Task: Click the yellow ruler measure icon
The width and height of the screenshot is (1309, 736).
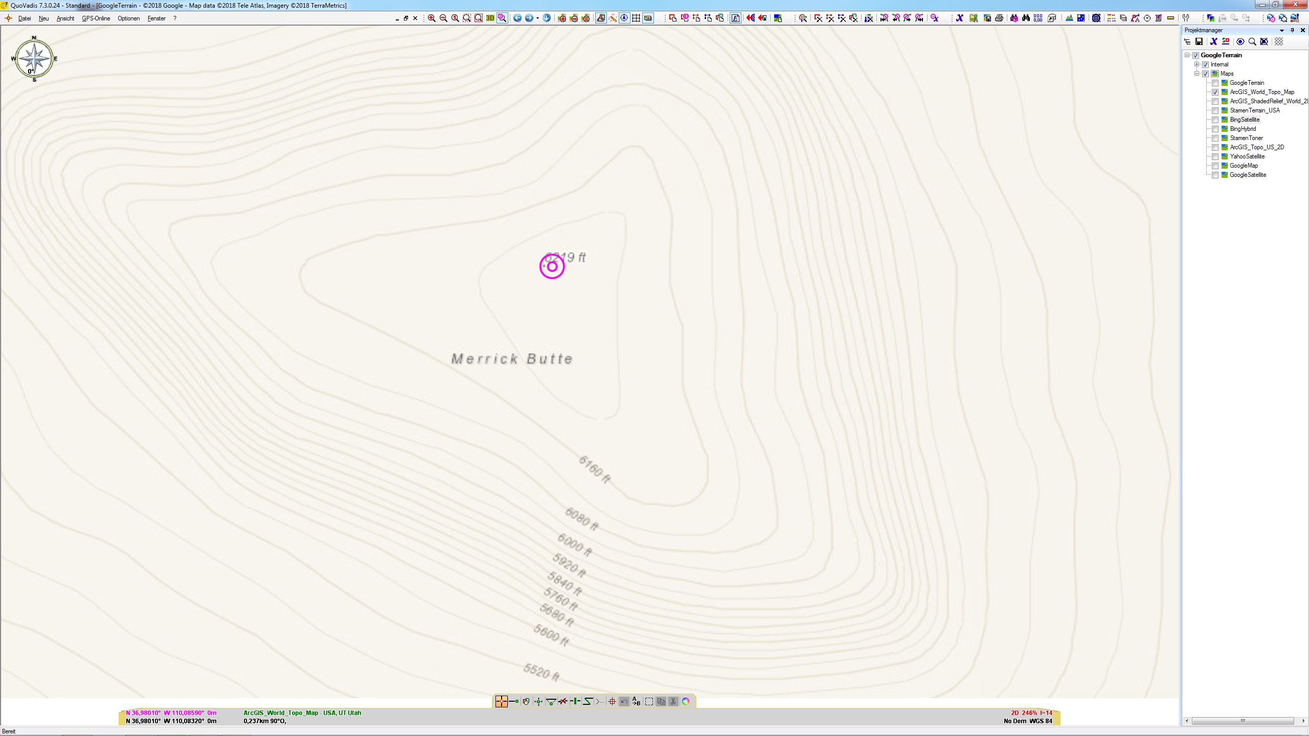Action: [x=1170, y=18]
